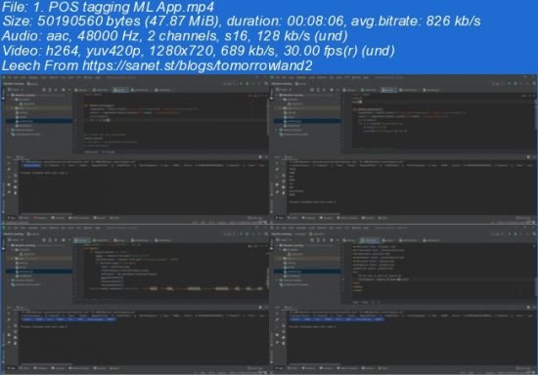Open the frame with a blank gap between code blocks
Viewport: 538px width, 375px height.
point(135,149)
